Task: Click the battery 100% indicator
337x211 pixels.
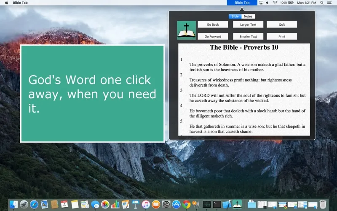Action: click(x=287, y=3)
